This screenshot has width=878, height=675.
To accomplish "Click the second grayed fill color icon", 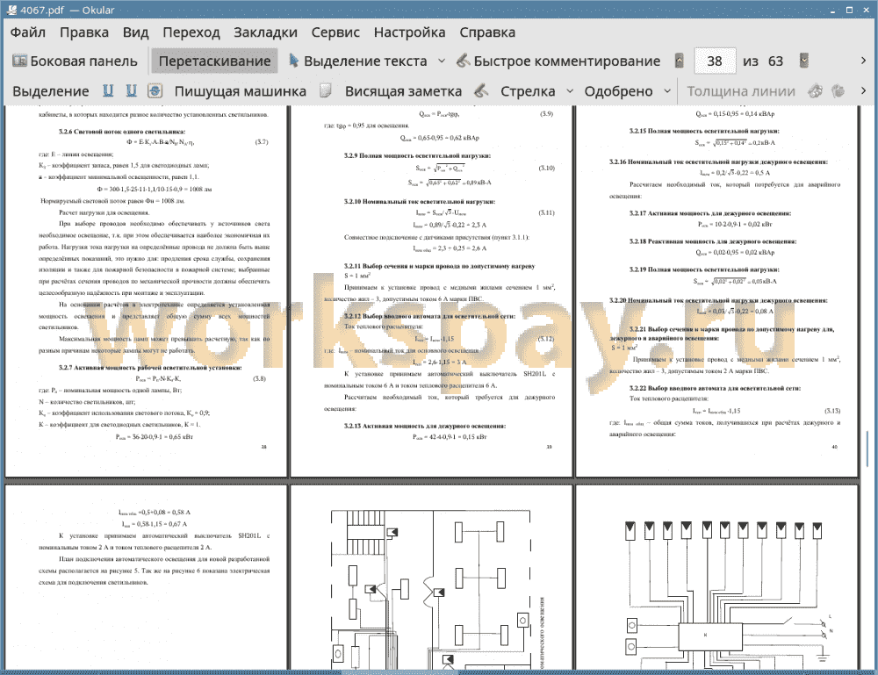I will pyautogui.click(x=838, y=90).
